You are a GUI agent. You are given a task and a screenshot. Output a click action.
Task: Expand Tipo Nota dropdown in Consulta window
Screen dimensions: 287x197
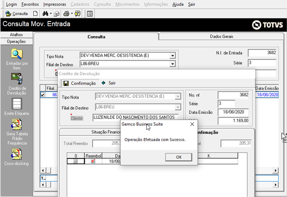[x=173, y=55]
